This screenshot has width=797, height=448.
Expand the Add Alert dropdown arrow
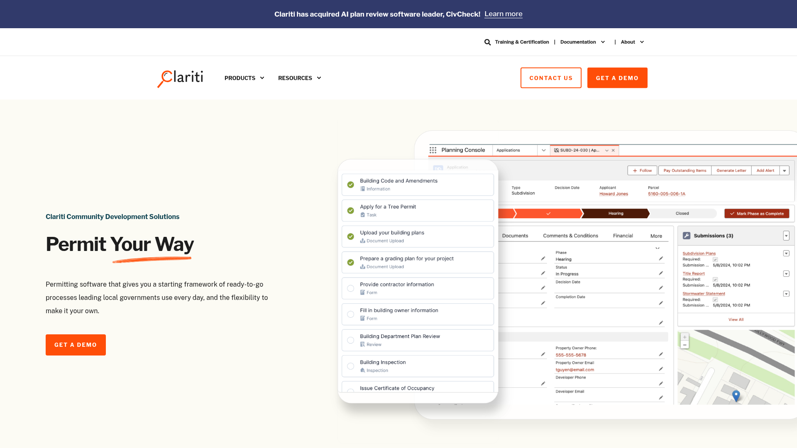784,170
